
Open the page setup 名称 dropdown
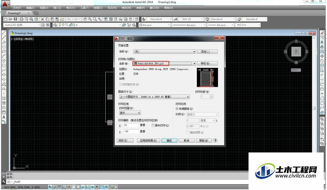164,52
